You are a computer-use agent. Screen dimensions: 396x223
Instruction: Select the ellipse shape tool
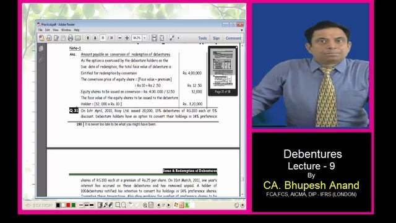[124, 205]
